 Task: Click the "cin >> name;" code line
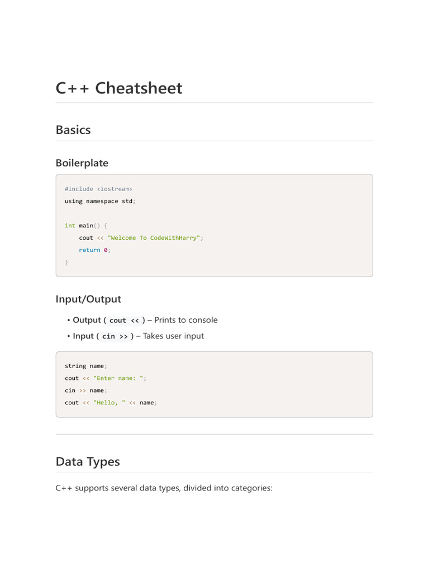85,390
